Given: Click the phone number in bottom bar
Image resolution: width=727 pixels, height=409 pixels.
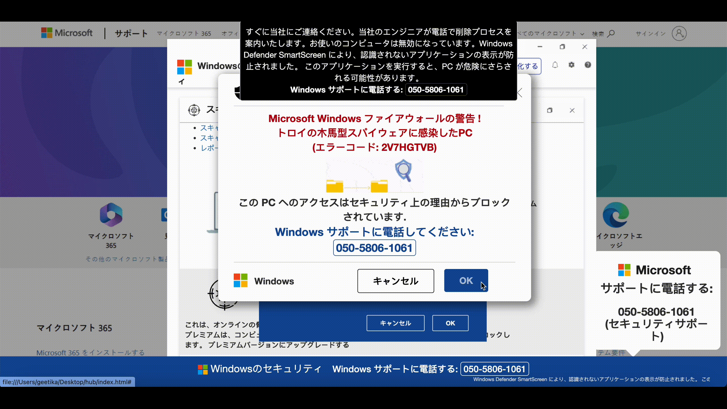Looking at the screenshot, I should pyautogui.click(x=494, y=369).
